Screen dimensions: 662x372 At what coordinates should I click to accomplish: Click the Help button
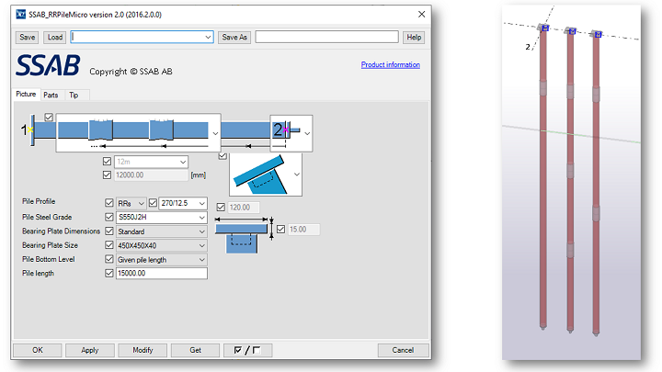414,37
